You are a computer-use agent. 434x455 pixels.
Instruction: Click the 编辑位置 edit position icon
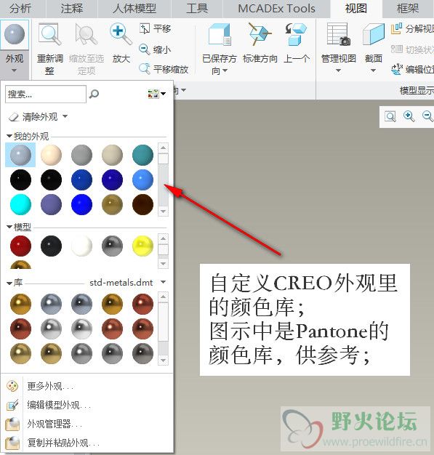[x=397, y=69]
